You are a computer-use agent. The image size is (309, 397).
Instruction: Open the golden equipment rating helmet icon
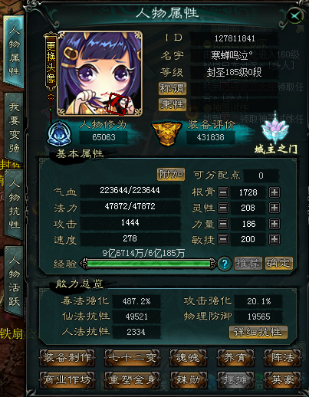[166, 133]
